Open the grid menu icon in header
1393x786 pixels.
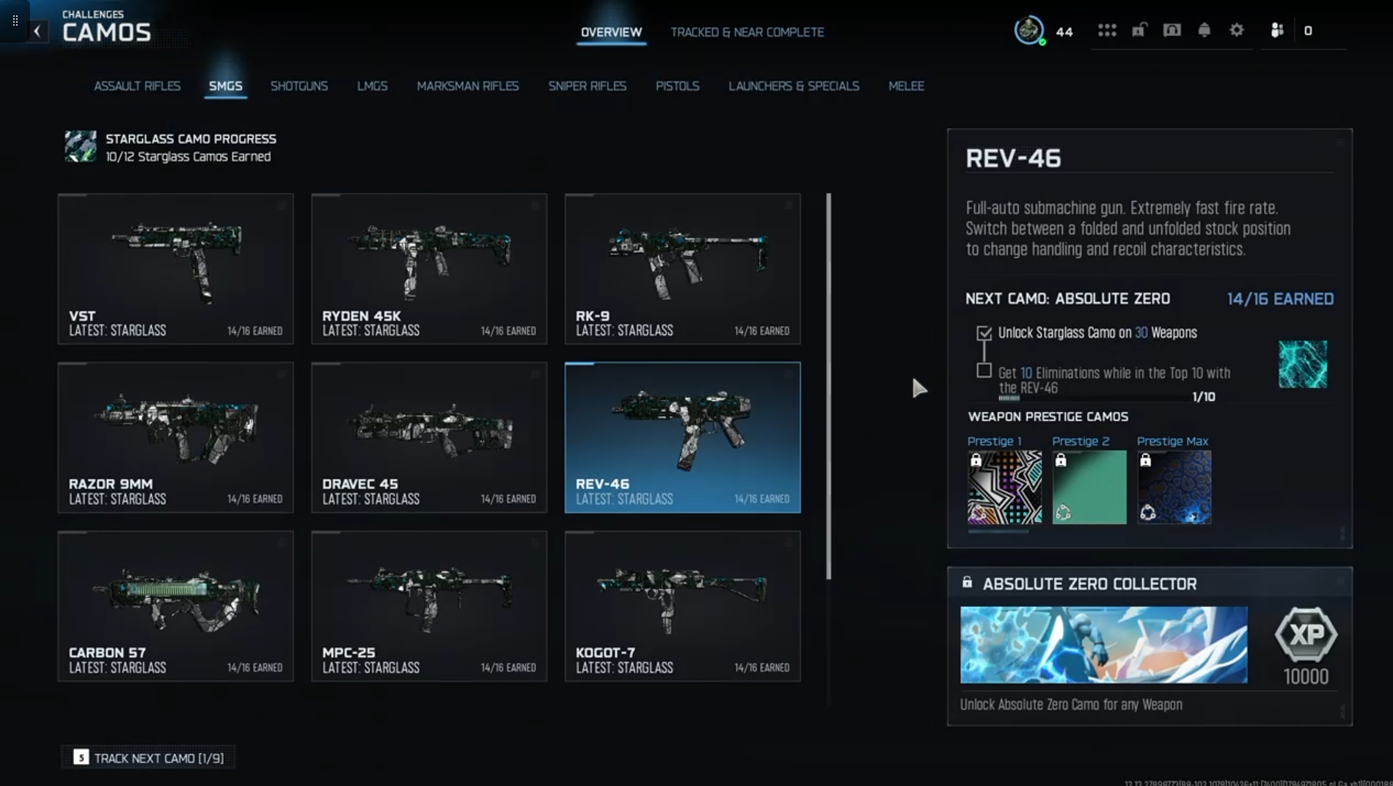tap(1107, 30)
